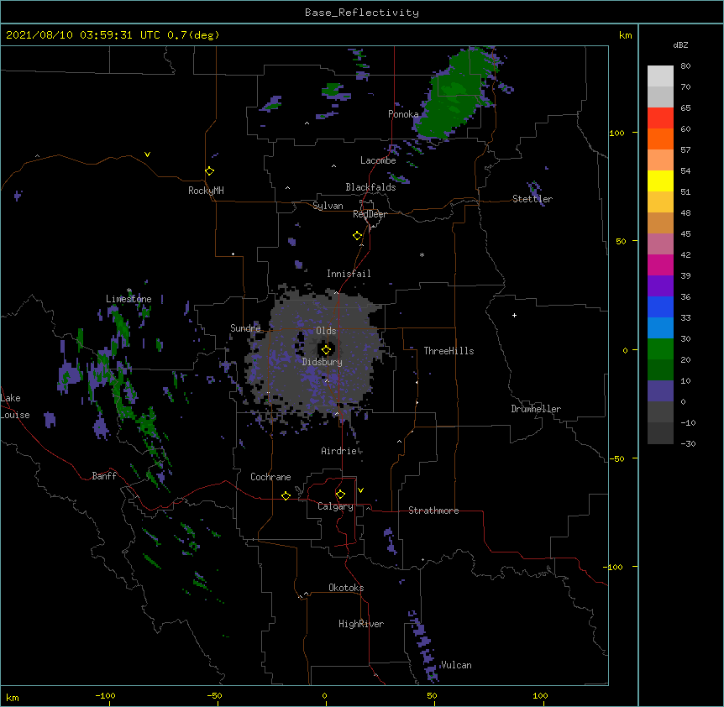This screenshot has height=707, width=724.
Task: Pick the red 65 dBZ legend swatch
Action: tap(660, 118)
